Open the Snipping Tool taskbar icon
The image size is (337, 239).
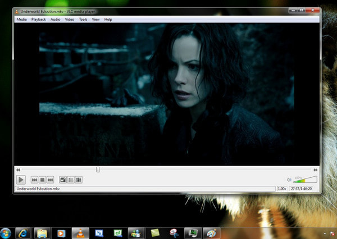click(x=174, y=233)
